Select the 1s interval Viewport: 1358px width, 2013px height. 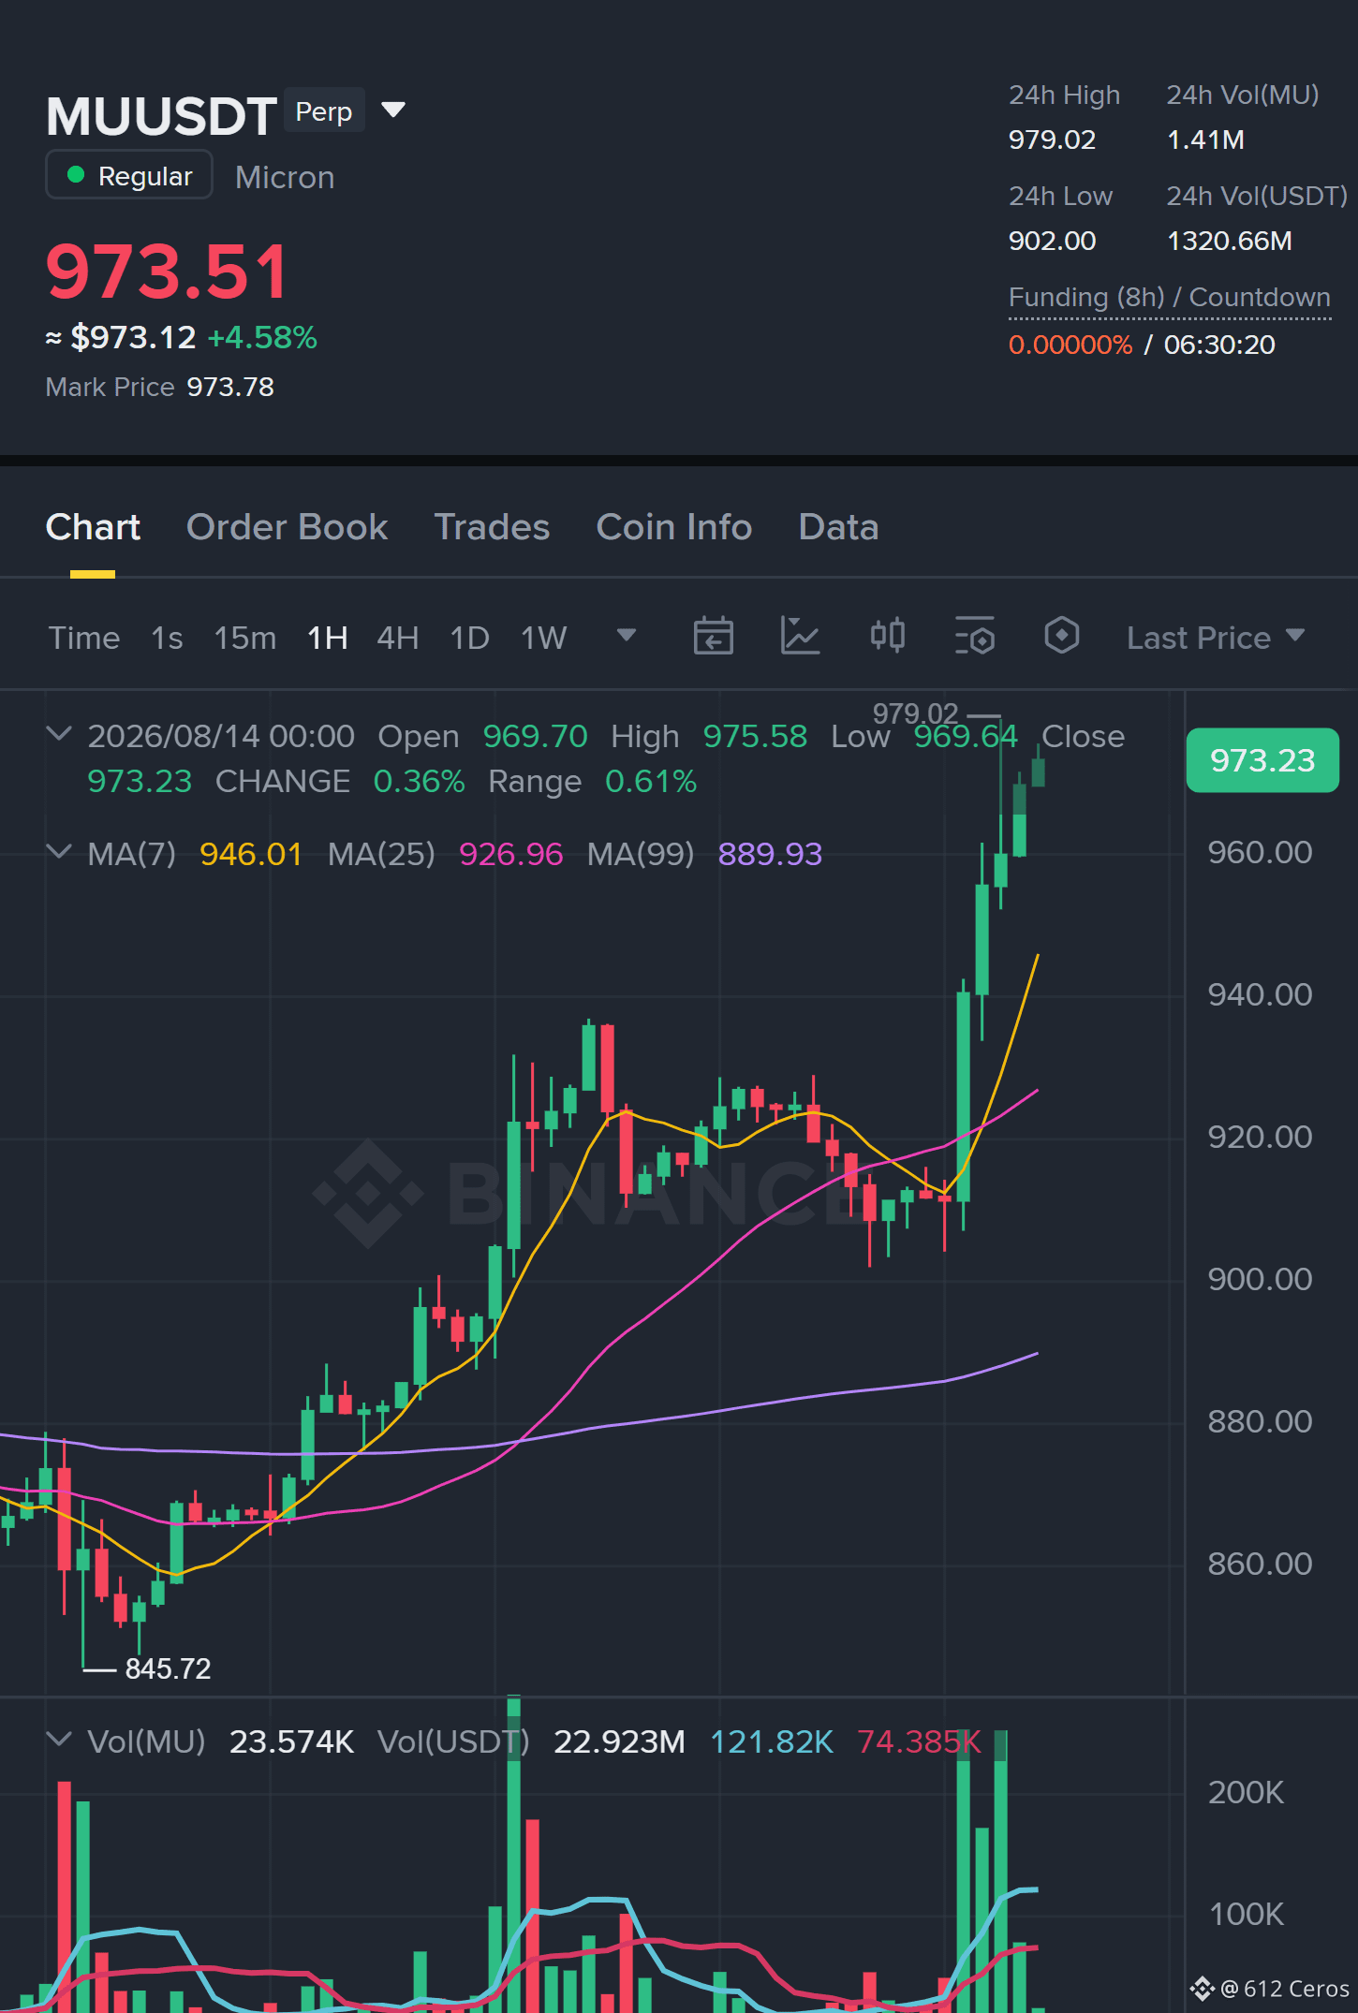pos(167,638)
